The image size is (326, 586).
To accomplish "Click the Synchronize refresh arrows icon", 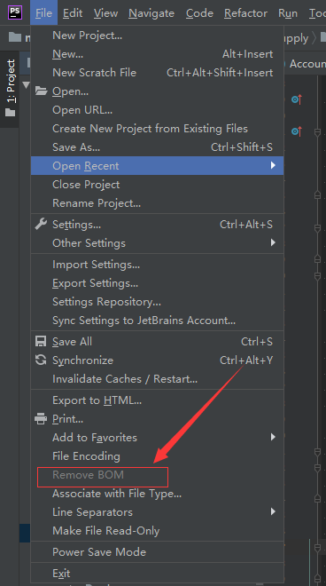I will point(41,360).
